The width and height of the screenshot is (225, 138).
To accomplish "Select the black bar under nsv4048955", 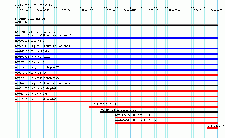I will pyautogui.click(x=116, y=86).
